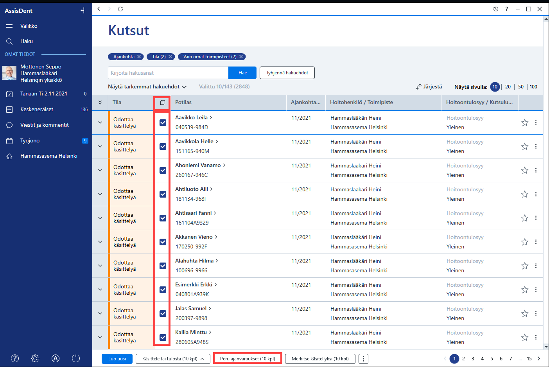Click Tyhjennä hakuehdot button
549x367 pixels.
(x=287, y=73)
